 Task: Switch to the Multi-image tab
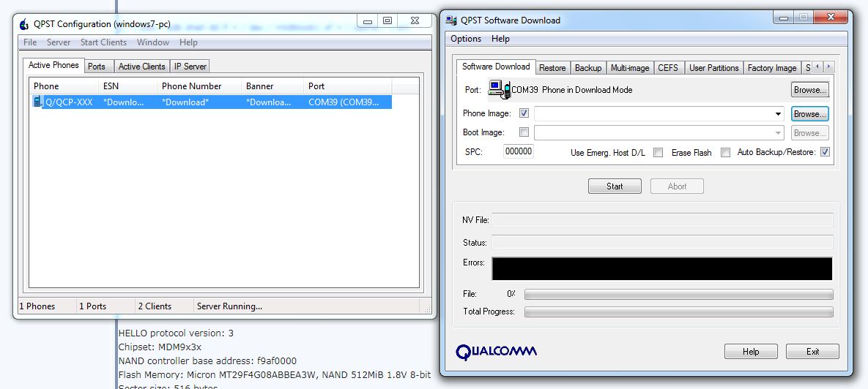(x=630, y=68)
